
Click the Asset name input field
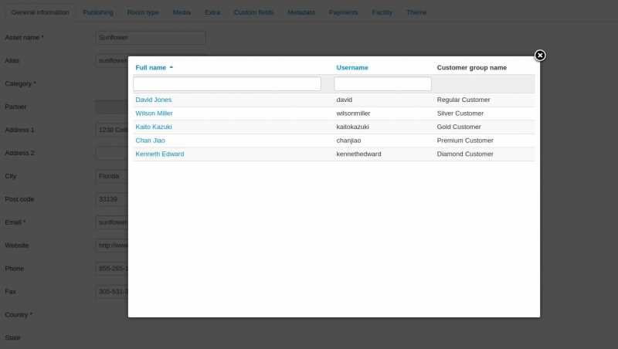151,37
